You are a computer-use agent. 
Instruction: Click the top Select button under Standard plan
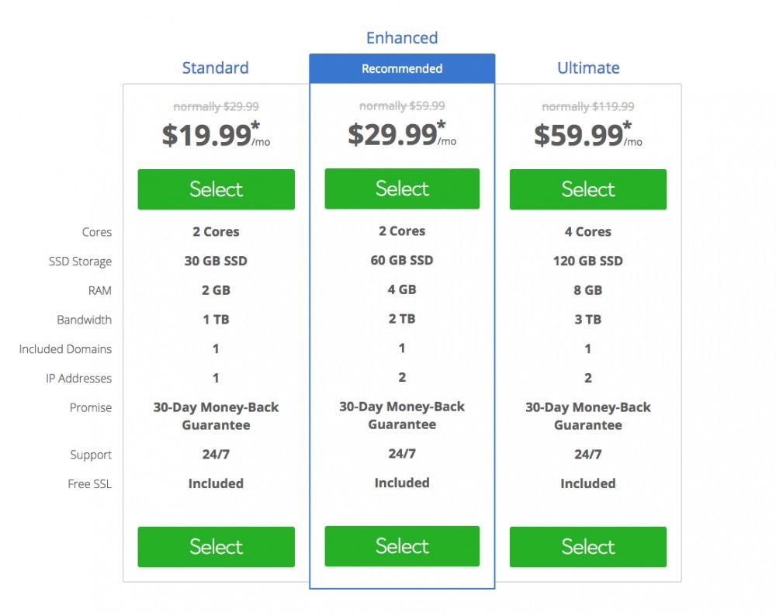tap(216, 189)
